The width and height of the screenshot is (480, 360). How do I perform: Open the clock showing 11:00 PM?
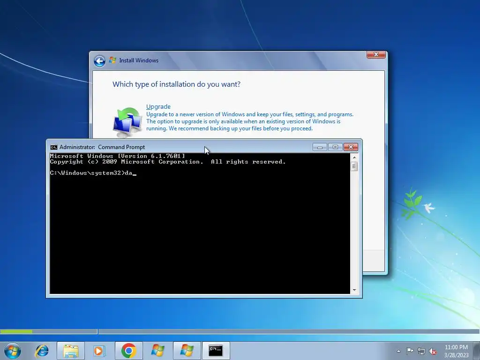coord(456,347)
